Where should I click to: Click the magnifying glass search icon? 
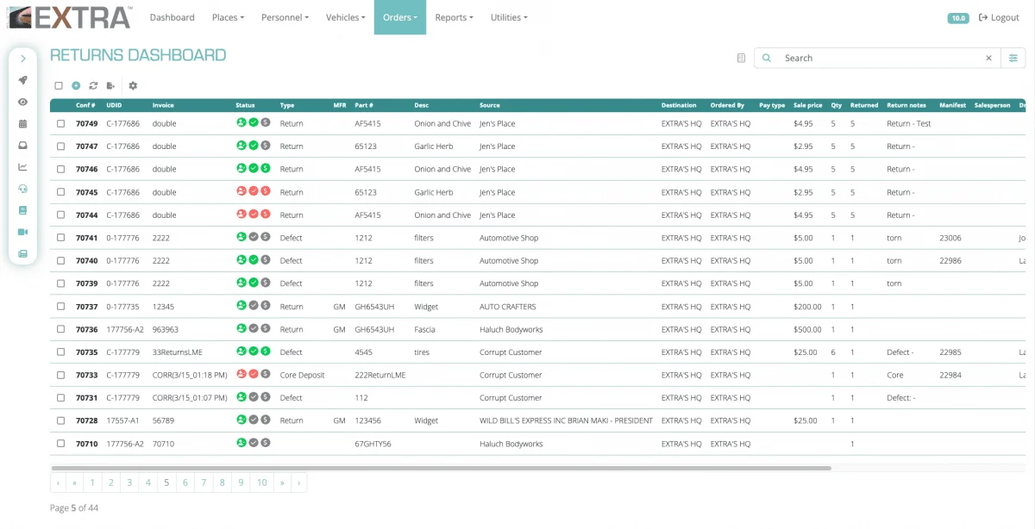767,58
